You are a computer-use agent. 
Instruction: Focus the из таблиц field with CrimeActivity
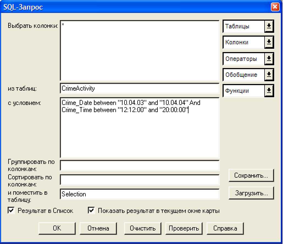pos(139,89)
